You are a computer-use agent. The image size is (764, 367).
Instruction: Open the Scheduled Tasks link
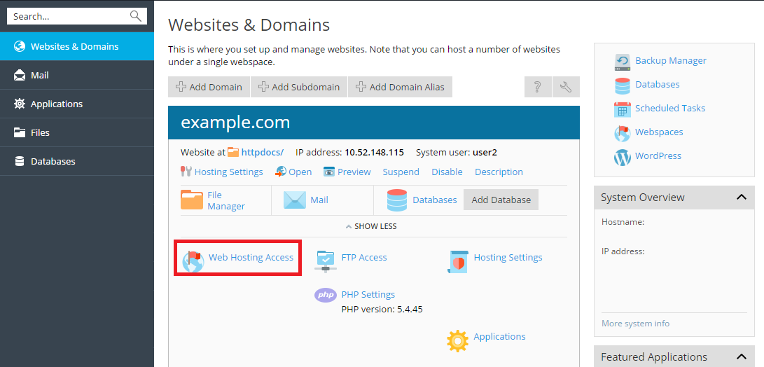coord(670,108)
